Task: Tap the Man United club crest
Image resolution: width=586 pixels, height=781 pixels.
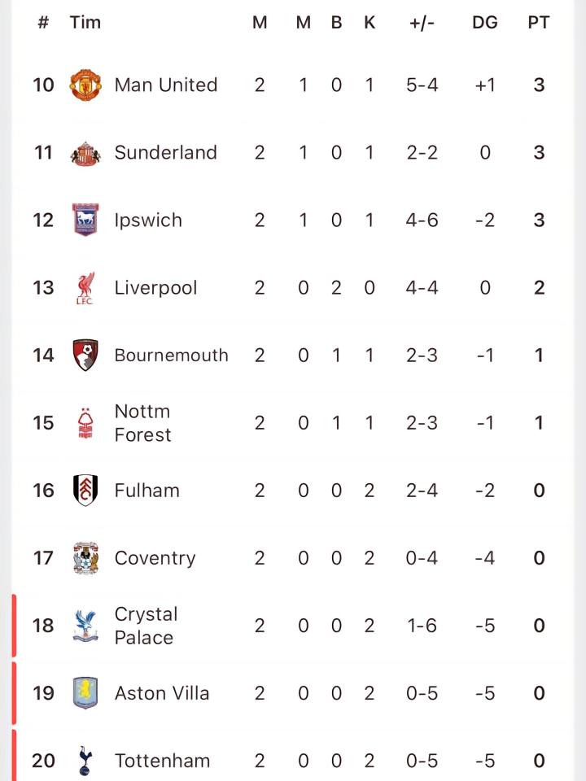Action: point(85,85)
